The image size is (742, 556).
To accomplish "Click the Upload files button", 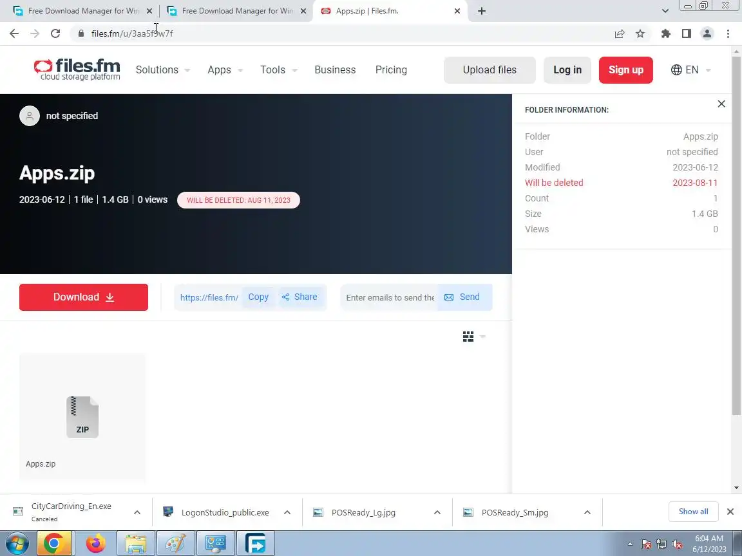I will coord(490,70).
